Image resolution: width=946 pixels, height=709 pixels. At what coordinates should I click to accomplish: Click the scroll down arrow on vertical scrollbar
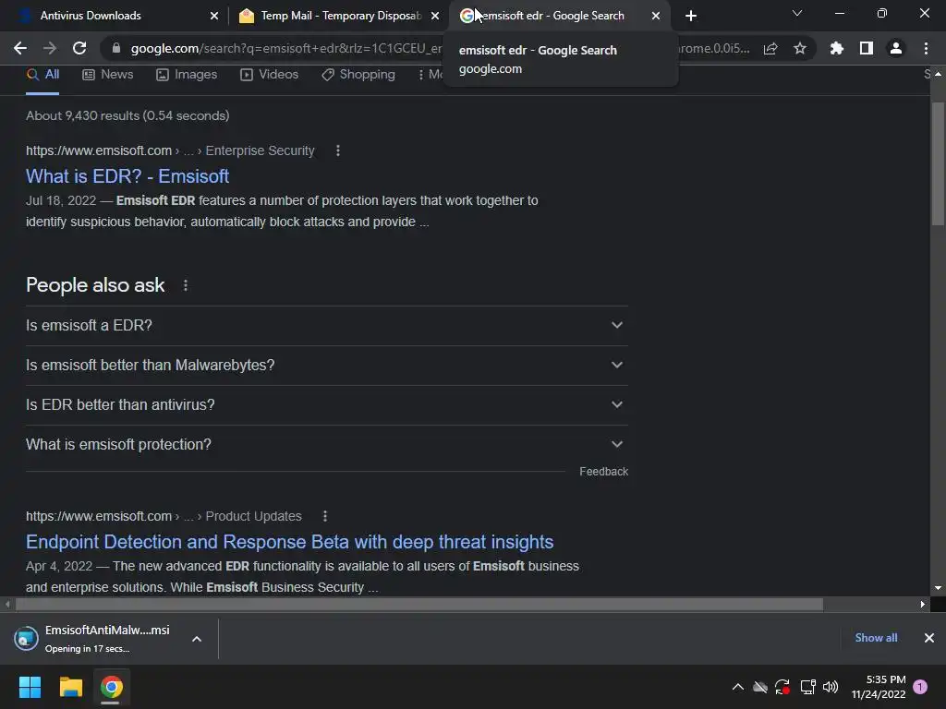[x=938, y=588]
